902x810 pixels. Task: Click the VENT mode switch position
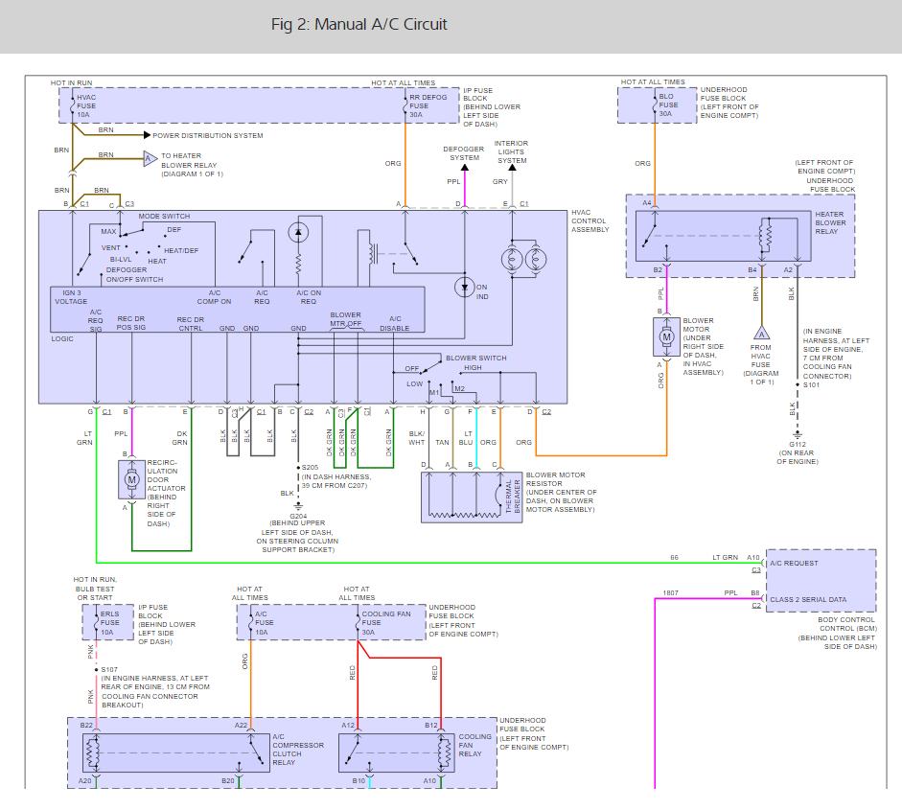pos(111,248)
